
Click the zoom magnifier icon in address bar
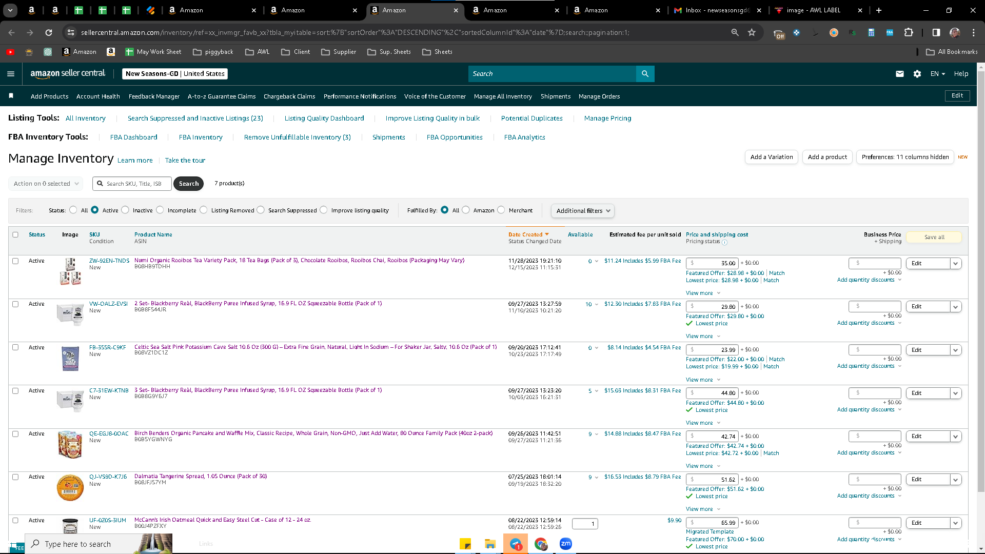(x=735, y=32)
